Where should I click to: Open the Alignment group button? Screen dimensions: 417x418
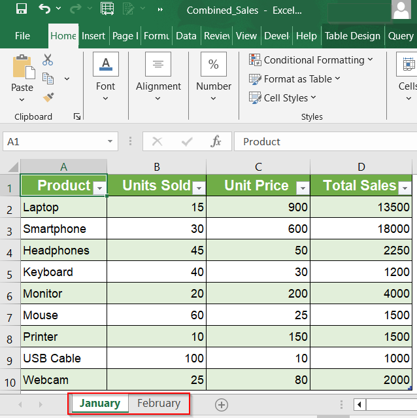(x=158, y=77)
